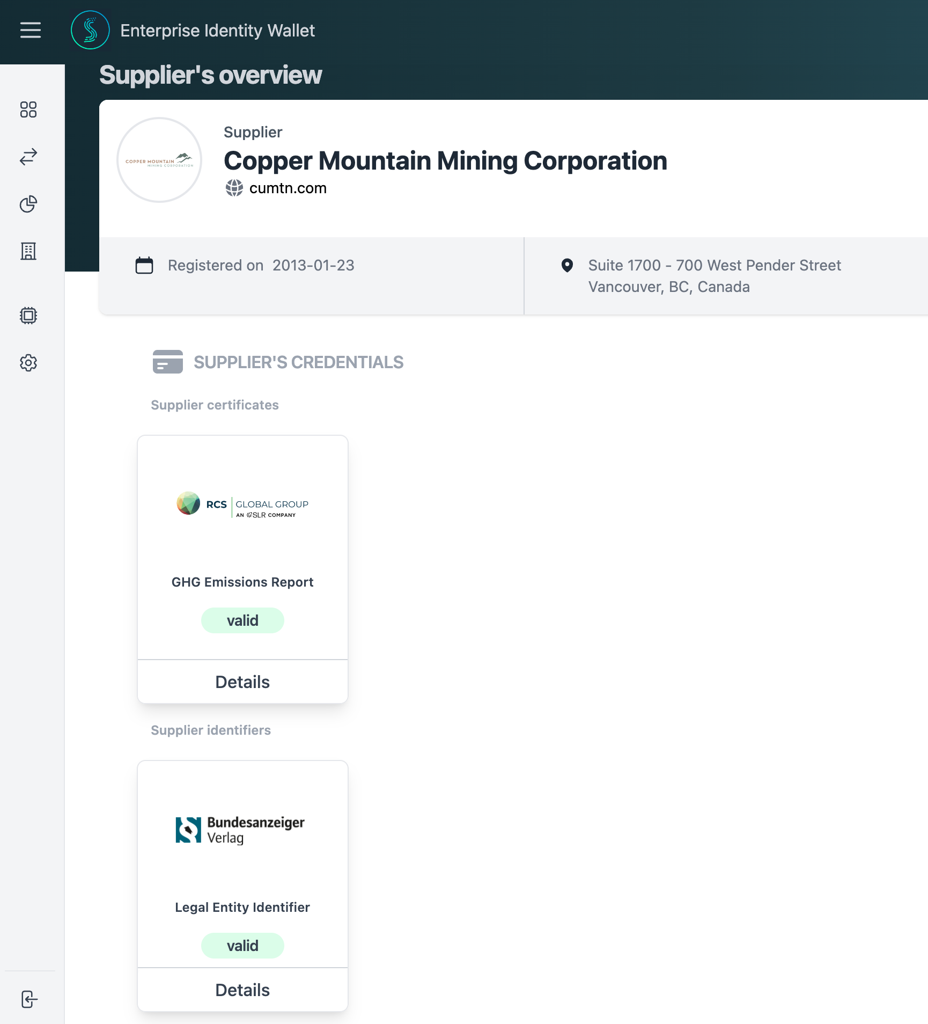Click the company building icon in sidebar

click(x=30, y=251)
